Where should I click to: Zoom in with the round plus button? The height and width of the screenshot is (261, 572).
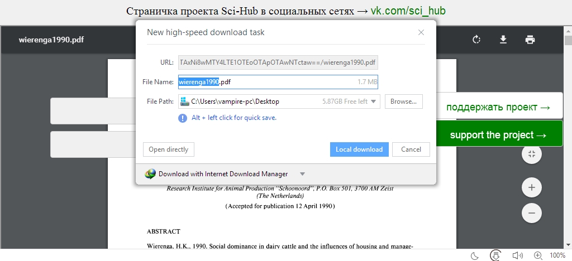pyautogui.click(x=532, y=187)
